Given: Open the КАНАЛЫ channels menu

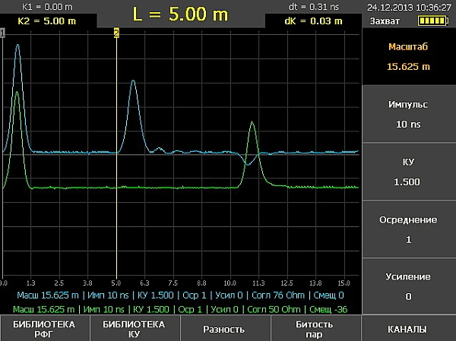Looking at the screenshot, I should click(x=408, y=329).
